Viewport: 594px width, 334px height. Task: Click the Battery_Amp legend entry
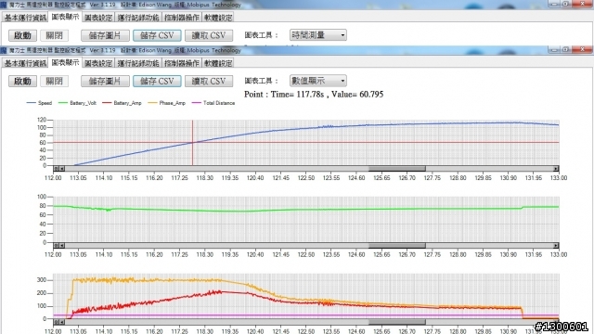coord(122,103)
